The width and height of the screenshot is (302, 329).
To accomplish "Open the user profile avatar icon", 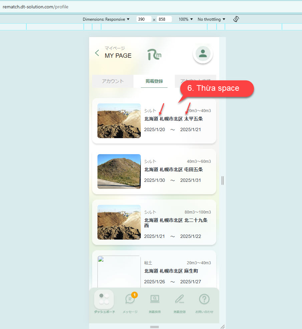I will coord(203,53).
